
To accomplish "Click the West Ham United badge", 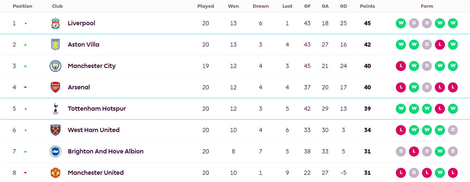I will tap(55, 130).
